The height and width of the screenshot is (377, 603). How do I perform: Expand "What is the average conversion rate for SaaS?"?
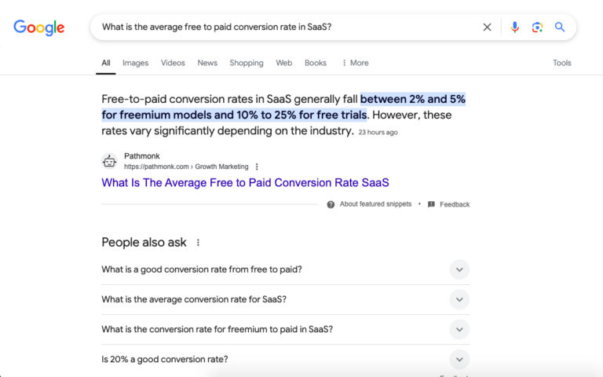(x=459, y=299)
